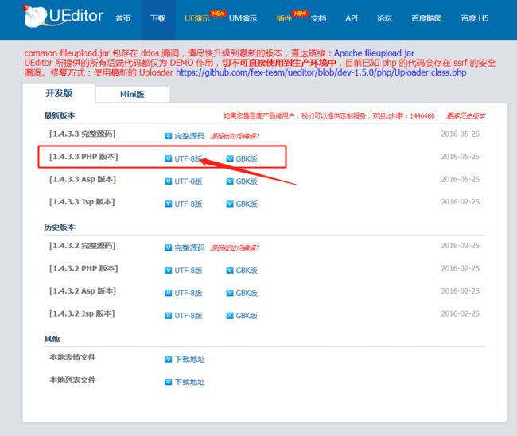Open 更多历史版本 link
The image size is (517, 436).
pyautogui.click(x=466, y=115)
